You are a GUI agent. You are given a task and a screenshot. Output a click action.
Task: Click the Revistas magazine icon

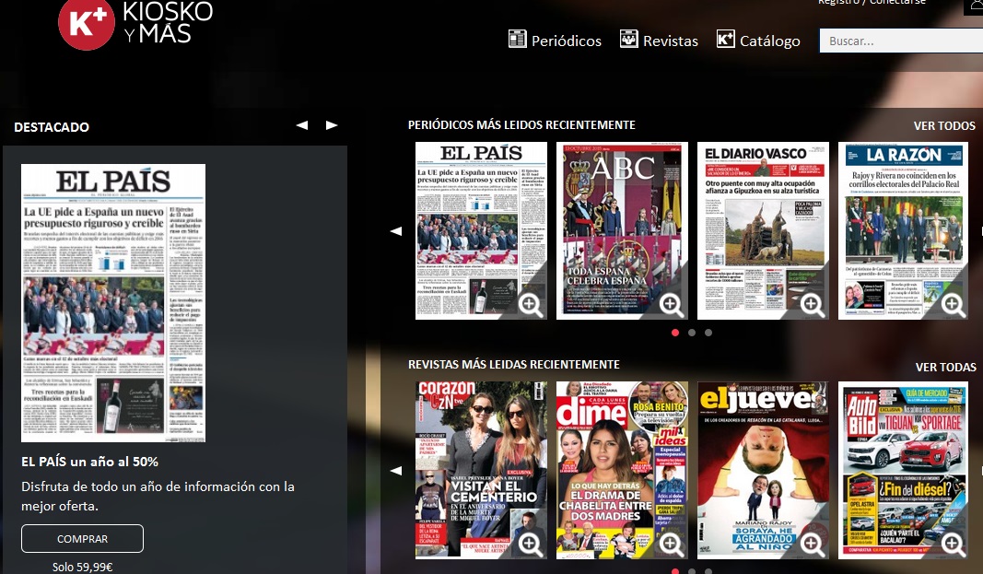click(x=629, y=39)
